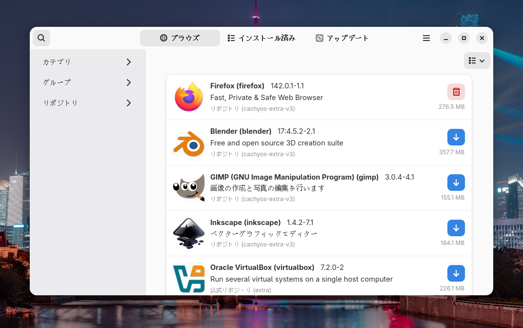Click the 276.5 MB size label

[x=452, y=107]
